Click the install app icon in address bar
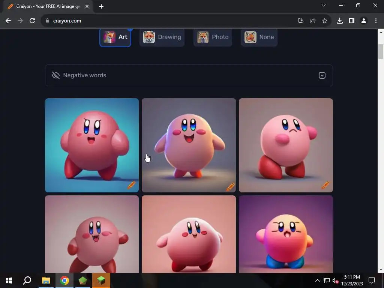Screen dimensions: 384x288 (x=300, y=21)
